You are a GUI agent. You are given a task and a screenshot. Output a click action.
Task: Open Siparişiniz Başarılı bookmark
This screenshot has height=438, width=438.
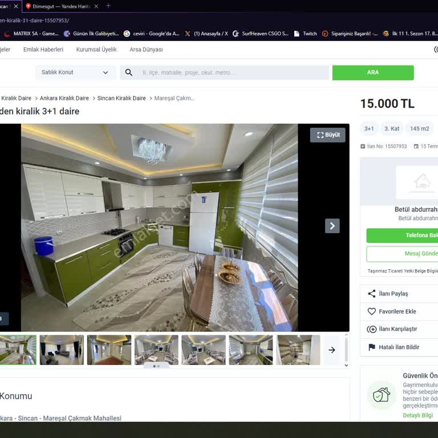pos(350,34)
